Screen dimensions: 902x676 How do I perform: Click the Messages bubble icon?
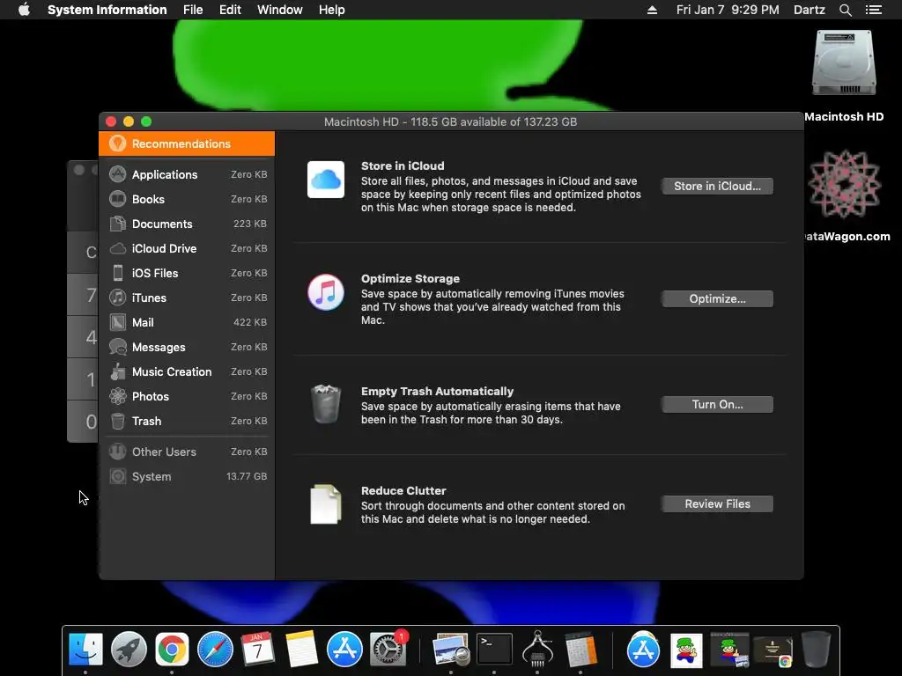tap(118, 347)
